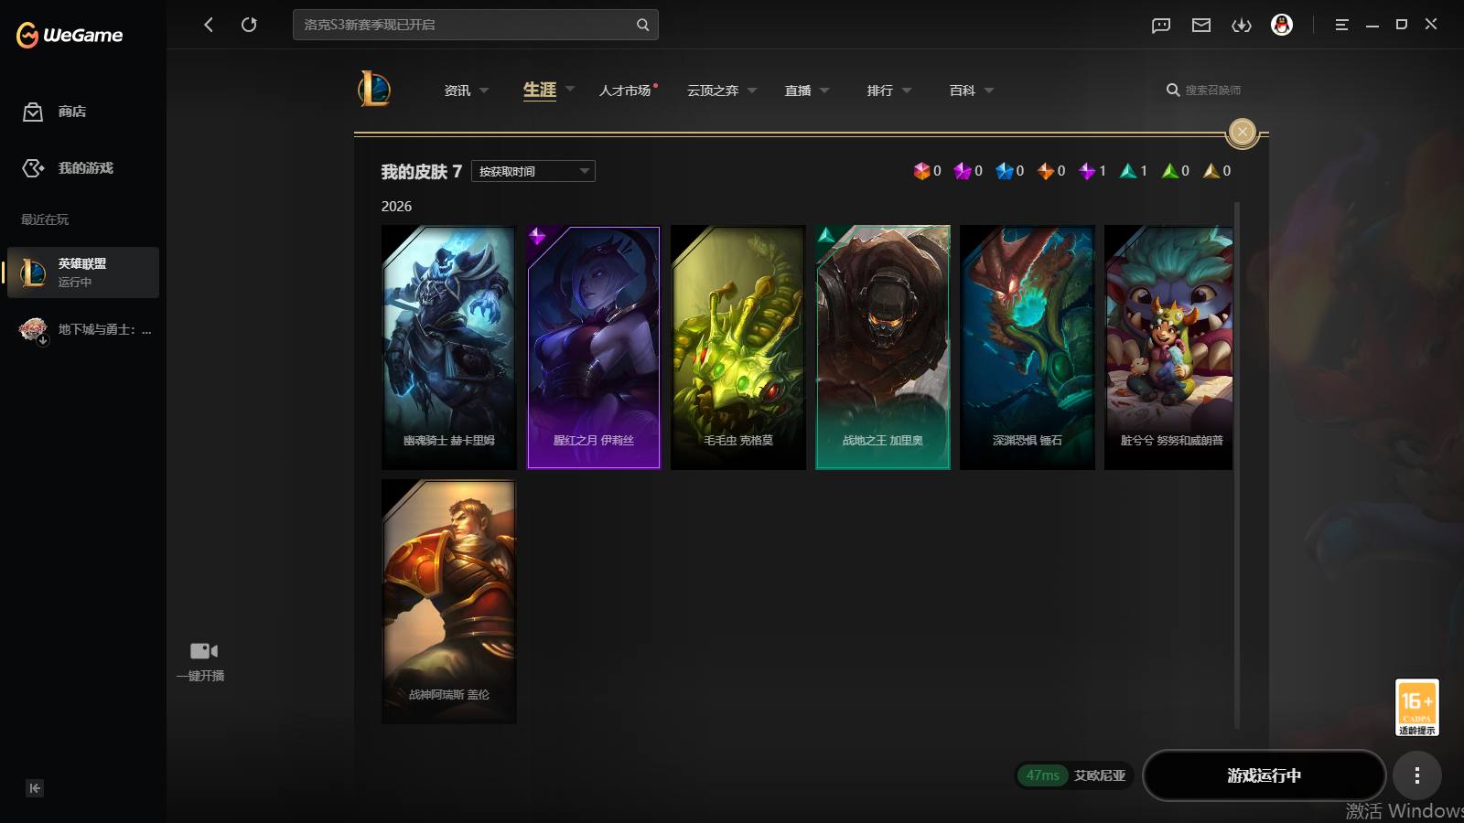Open the 深渊恐惧 锤石 skin card
The height and width of the screenshot is (823, 1464).
click(x=1027, y=347)
